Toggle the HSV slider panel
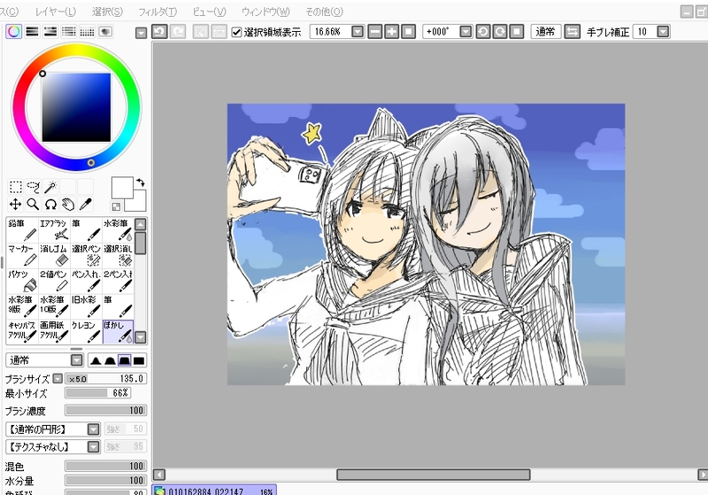The image size is (708, 495). click(x=50, y=31)
